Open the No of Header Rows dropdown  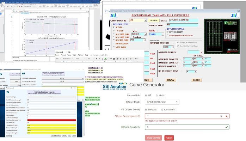(x=196, y=72)
